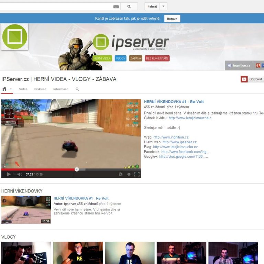The width and height of the screenshot is (264, 264).
Task: Play the featured video with play button
Action: (x=9, y=174)
